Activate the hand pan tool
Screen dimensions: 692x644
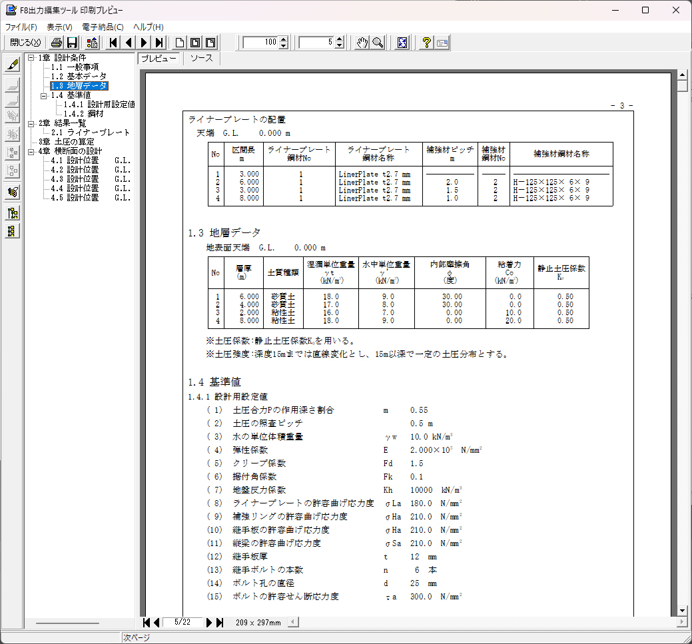click(362, 43)
